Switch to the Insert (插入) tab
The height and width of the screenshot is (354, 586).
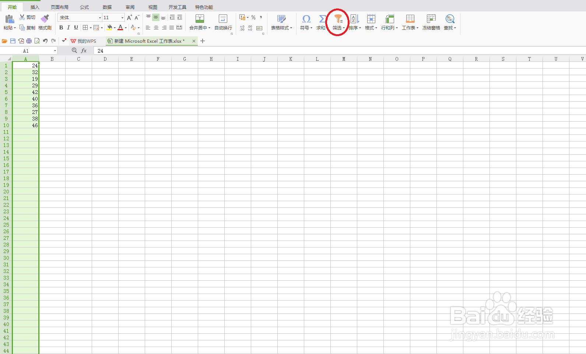click(35, 7)
